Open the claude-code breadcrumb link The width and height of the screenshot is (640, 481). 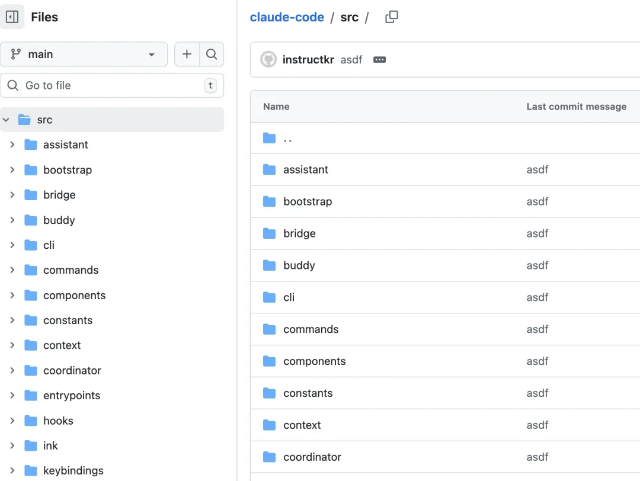(x=287, y=17)
